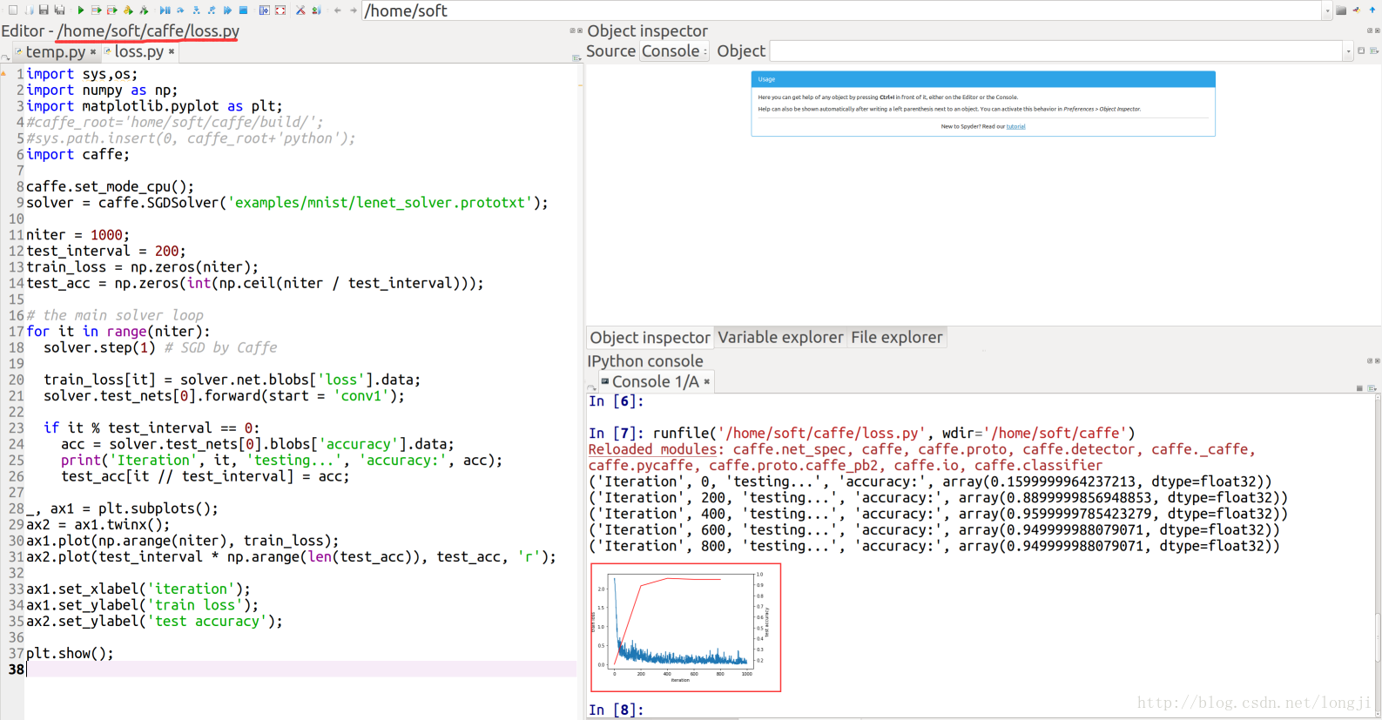Screen dimensions: 1382x720
Task: Click the Object name input field
Action: coord(1055,51)
